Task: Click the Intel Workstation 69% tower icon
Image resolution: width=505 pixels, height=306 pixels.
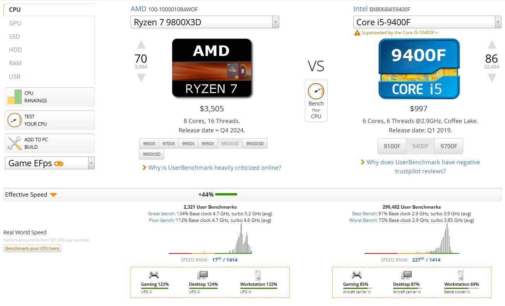Action: (461, 275)
